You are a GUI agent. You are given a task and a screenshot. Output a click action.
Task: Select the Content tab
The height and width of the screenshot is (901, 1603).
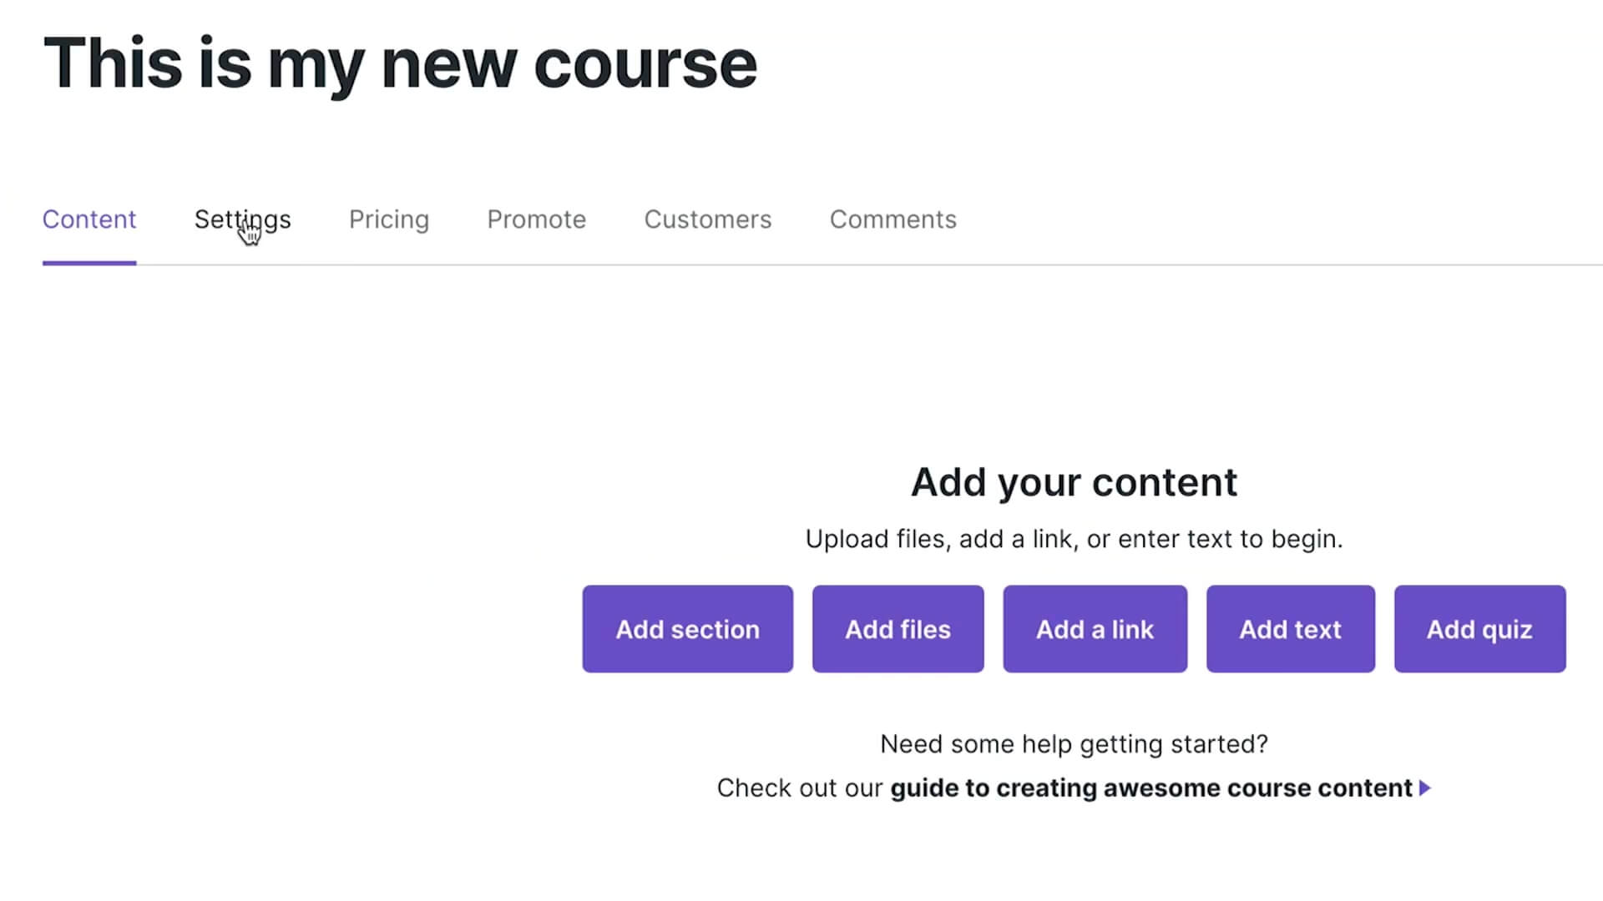click(x=89, y=219)
